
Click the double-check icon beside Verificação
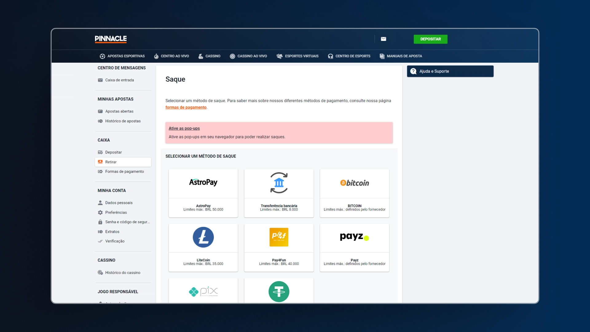click(x=100, y=241)
